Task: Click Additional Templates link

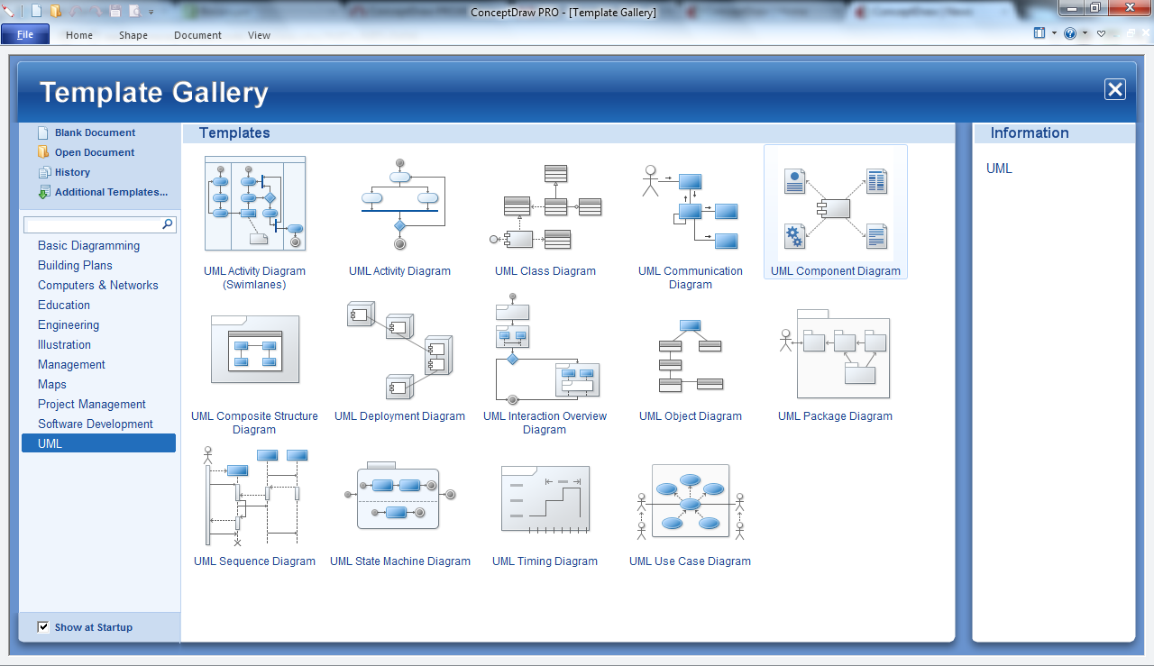Action: [x=111, y=192]
